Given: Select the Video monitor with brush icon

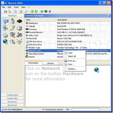Looking at the screenshot, I should (x=5, y=28).
